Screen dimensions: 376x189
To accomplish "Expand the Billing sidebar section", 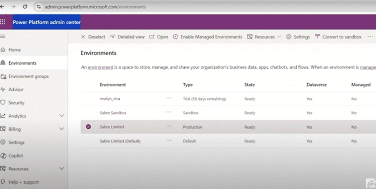I will [61, 129].
